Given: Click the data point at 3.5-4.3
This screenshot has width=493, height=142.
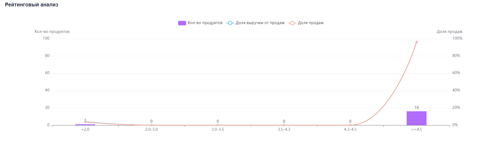Looking at the screenshot, I should click(284, 125).
